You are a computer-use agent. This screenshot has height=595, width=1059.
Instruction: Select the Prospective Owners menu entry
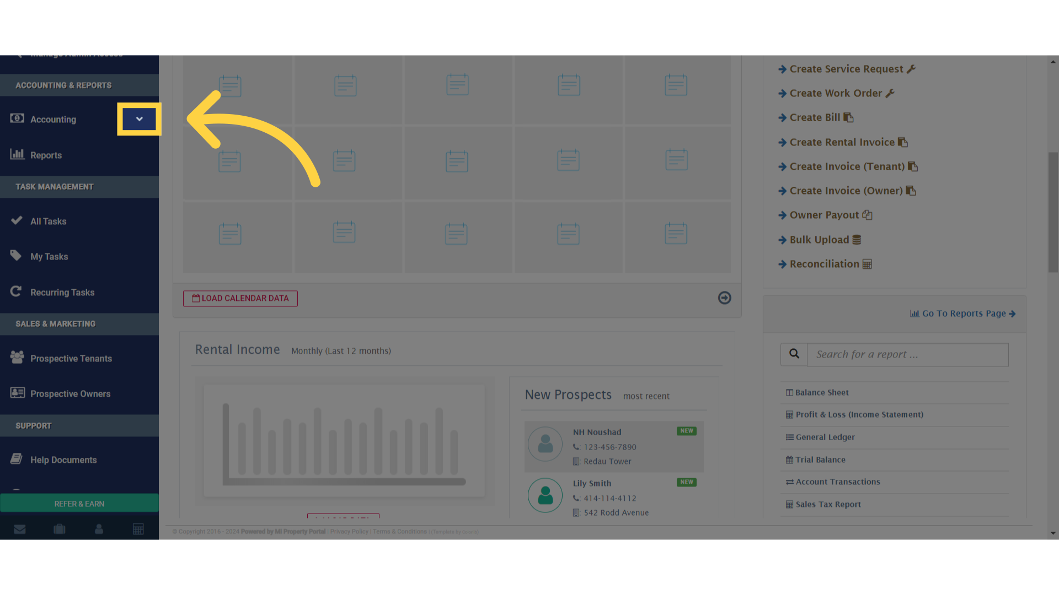[x=71, y=393]
